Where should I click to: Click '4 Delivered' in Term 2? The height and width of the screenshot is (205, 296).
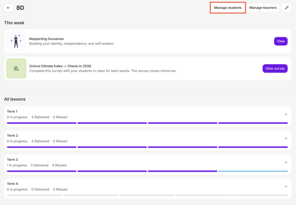click(x=40, y=141)
